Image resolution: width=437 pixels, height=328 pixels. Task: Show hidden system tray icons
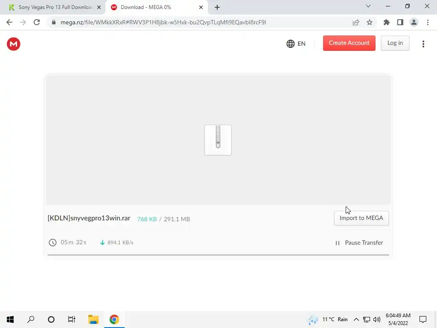356,319
